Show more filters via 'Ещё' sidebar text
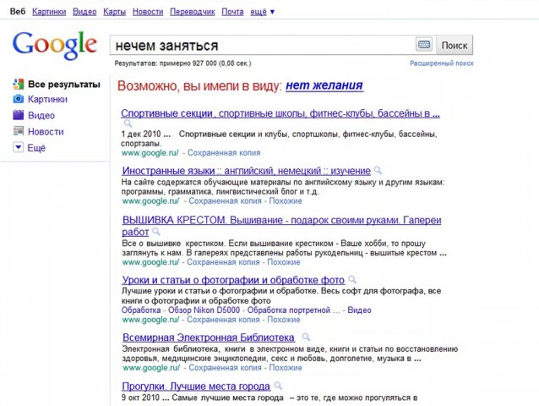This screenshot has width=539, height=406. tap(36, 148)
